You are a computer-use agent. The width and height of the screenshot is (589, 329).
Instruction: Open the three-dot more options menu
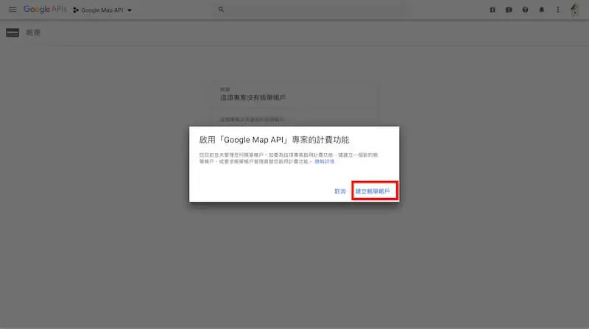[x=558, y=10]
